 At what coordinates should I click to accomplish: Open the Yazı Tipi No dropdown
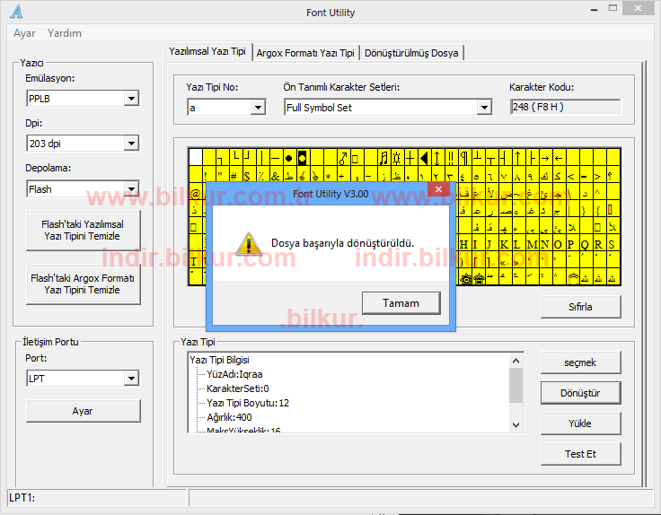pyautogui.click(x=258, y=108)
